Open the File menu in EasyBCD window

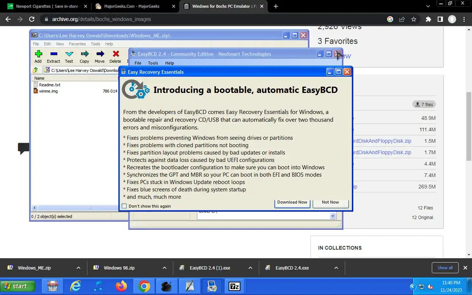[138, 63]
